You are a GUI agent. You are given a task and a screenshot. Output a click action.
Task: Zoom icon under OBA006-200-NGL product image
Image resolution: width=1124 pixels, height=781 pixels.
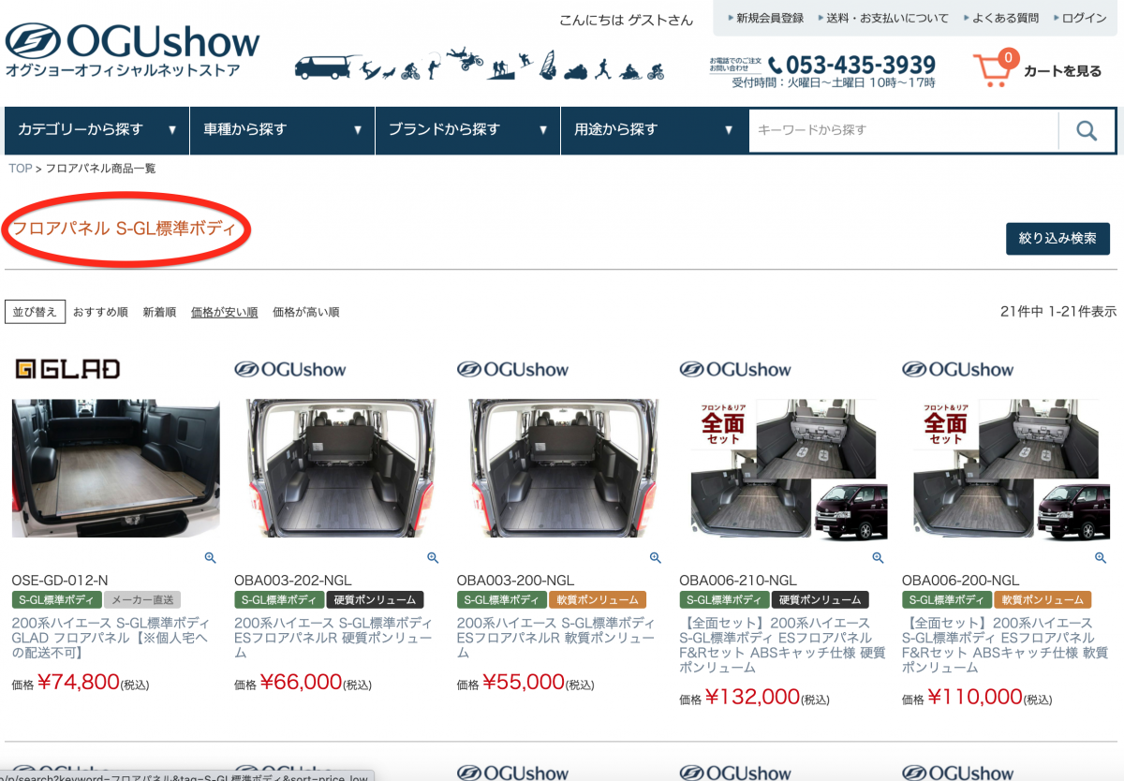pos(1101,557)
